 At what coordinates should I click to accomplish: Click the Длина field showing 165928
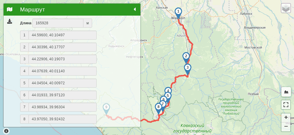point(58,23)
